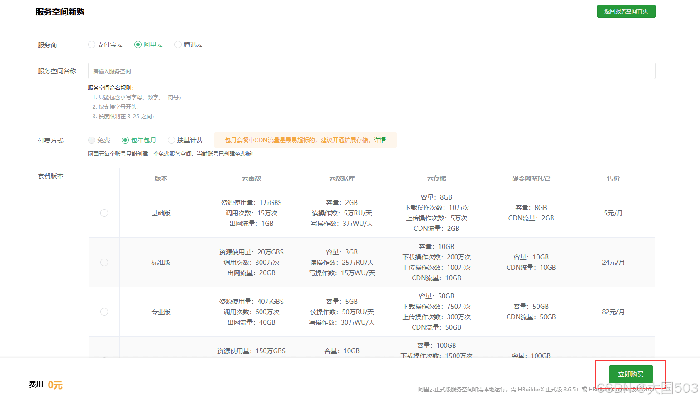Click the 下载操作次数：750万次 text

click(x=437, y=307)
